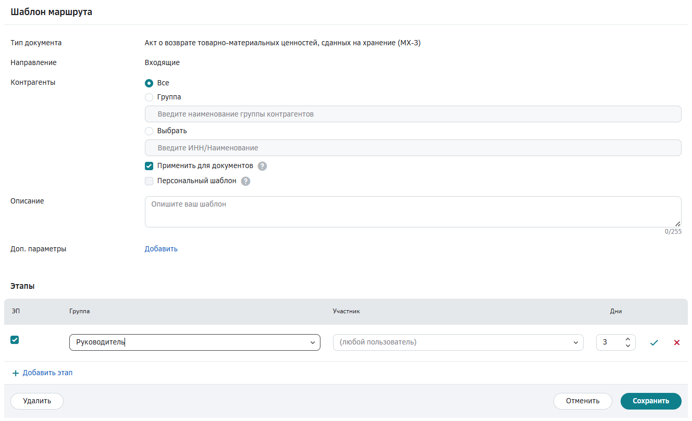This screenshot has width=692, height=421.
Task: Increase the days value with the up arrow
Action: point(628,339)
